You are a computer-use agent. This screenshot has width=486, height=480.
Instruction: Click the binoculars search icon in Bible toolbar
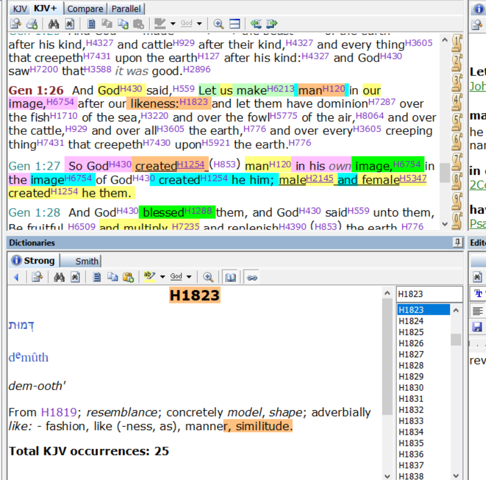point(54,24)
